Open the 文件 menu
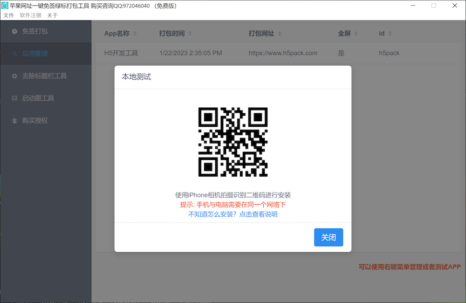 tap(8, 15)
